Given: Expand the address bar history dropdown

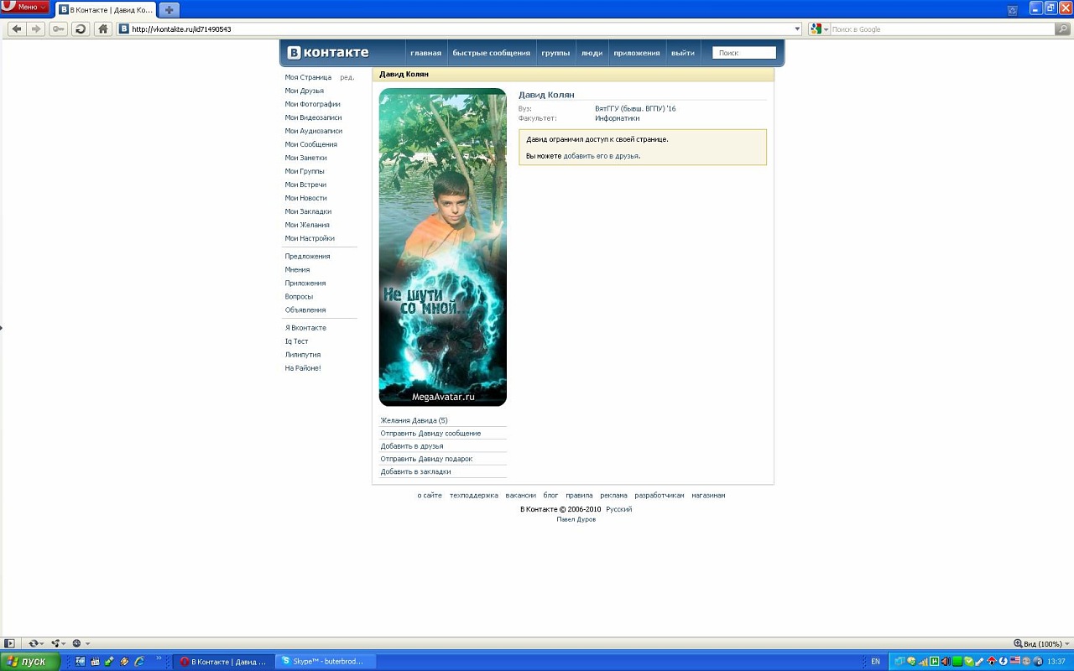Looking at the screenshot, I should (797, 29).
